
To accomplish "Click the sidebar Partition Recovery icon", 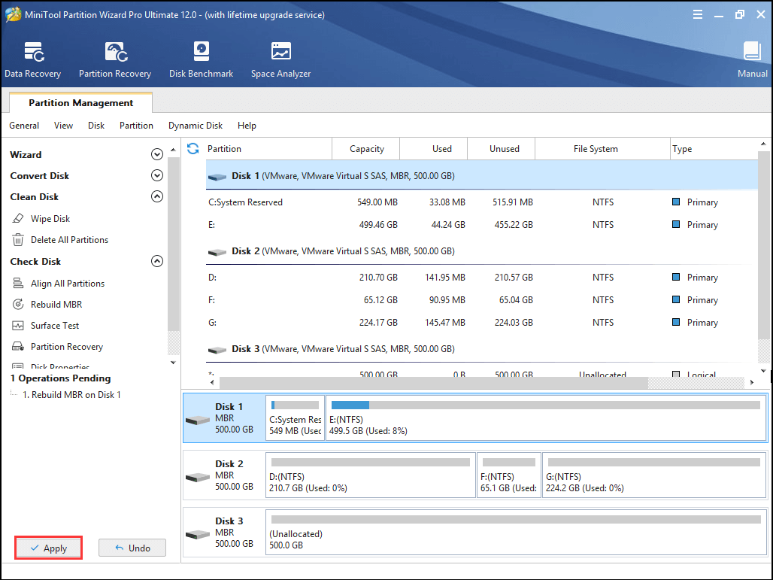I will click(18, 346).
